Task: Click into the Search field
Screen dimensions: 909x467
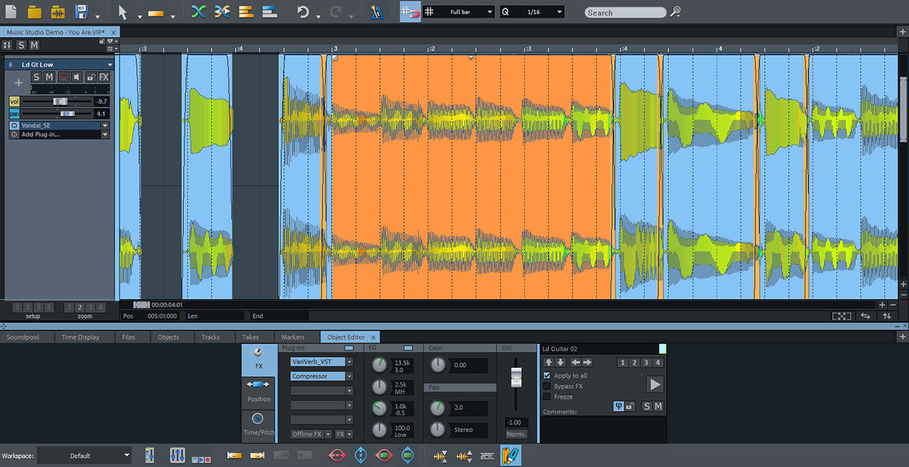Action: coord(625,13)
